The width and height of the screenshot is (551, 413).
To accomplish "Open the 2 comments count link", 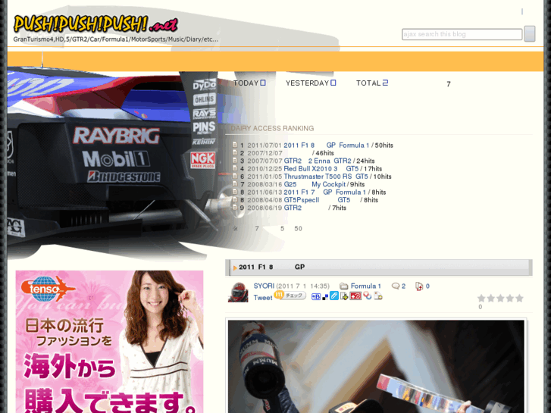I will [x=403, y=286].
